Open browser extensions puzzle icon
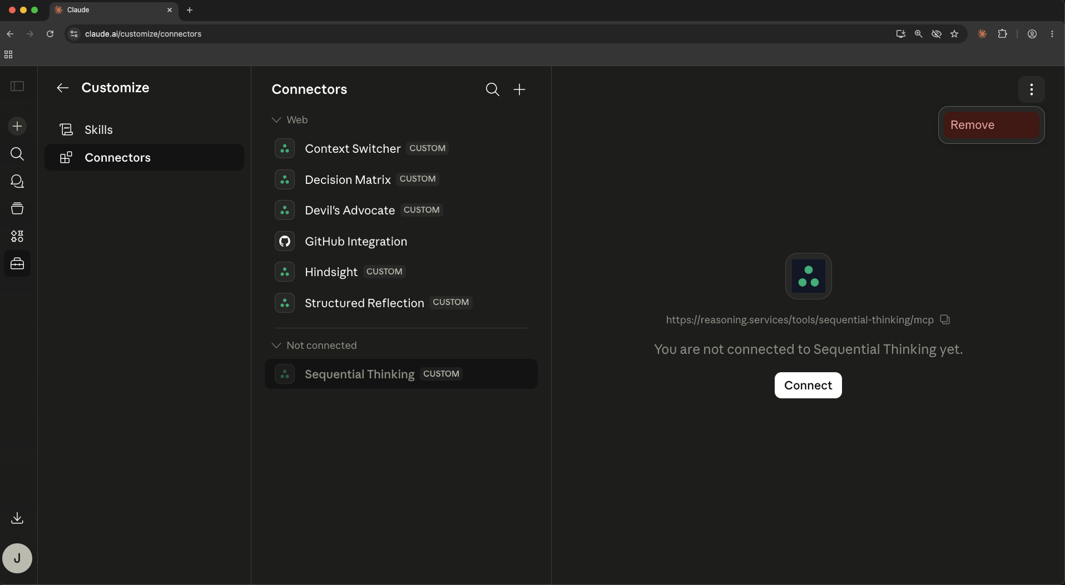Image resolution: width=1065 pixels, height=585 pixels. (x=1002, y=34)
